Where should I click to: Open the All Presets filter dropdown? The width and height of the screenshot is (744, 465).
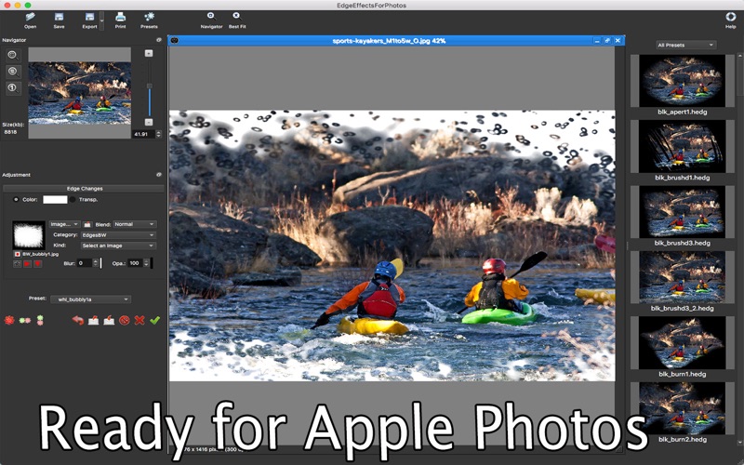pyautogui.click(x=686, y=45)
